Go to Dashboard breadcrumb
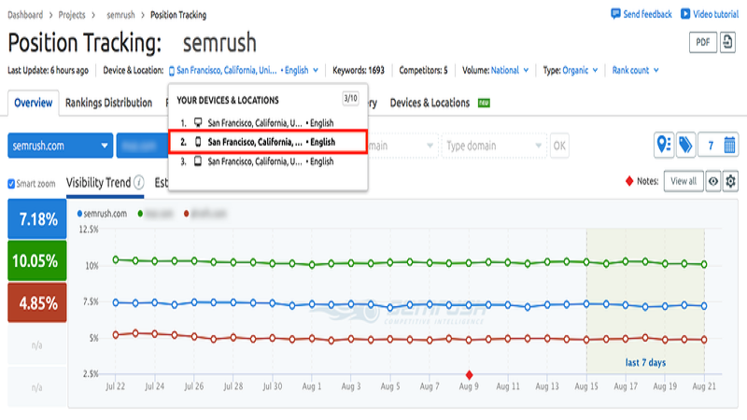 [25, 15]
